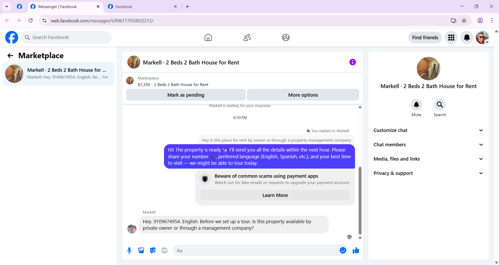Click the 'You replied to Markell' label
499x265 pixels.
point(328,131)
